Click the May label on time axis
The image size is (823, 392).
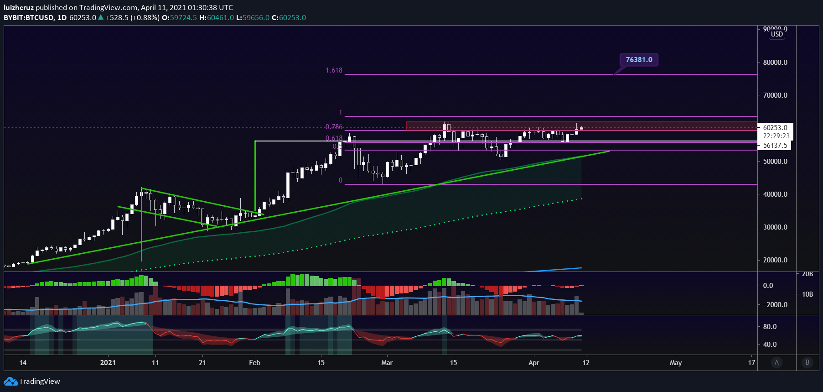click(x=676, y=363)
